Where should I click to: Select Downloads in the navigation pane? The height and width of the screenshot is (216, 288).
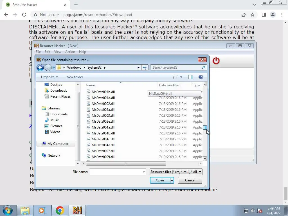pyautogui.click(x=56, y=90)
